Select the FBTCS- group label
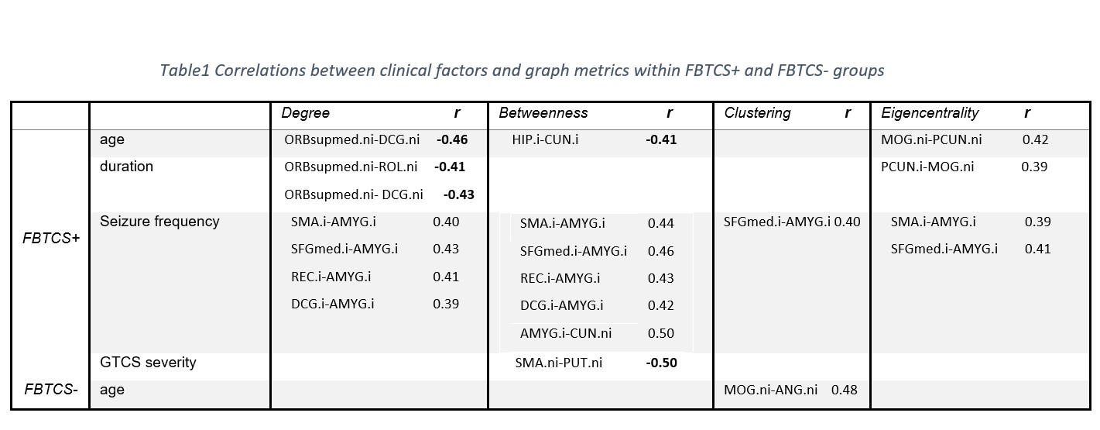1100x430 pixels. 50,390
